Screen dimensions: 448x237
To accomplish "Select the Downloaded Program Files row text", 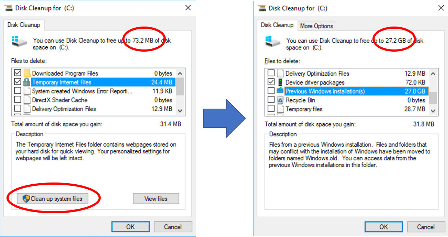I will (65, 73).
